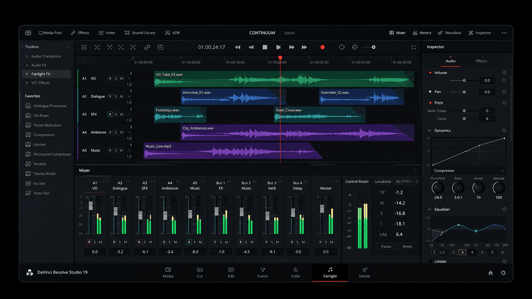Open the Sound Library
This screenshot has height=299, width=532.
[x=140, y=33]
